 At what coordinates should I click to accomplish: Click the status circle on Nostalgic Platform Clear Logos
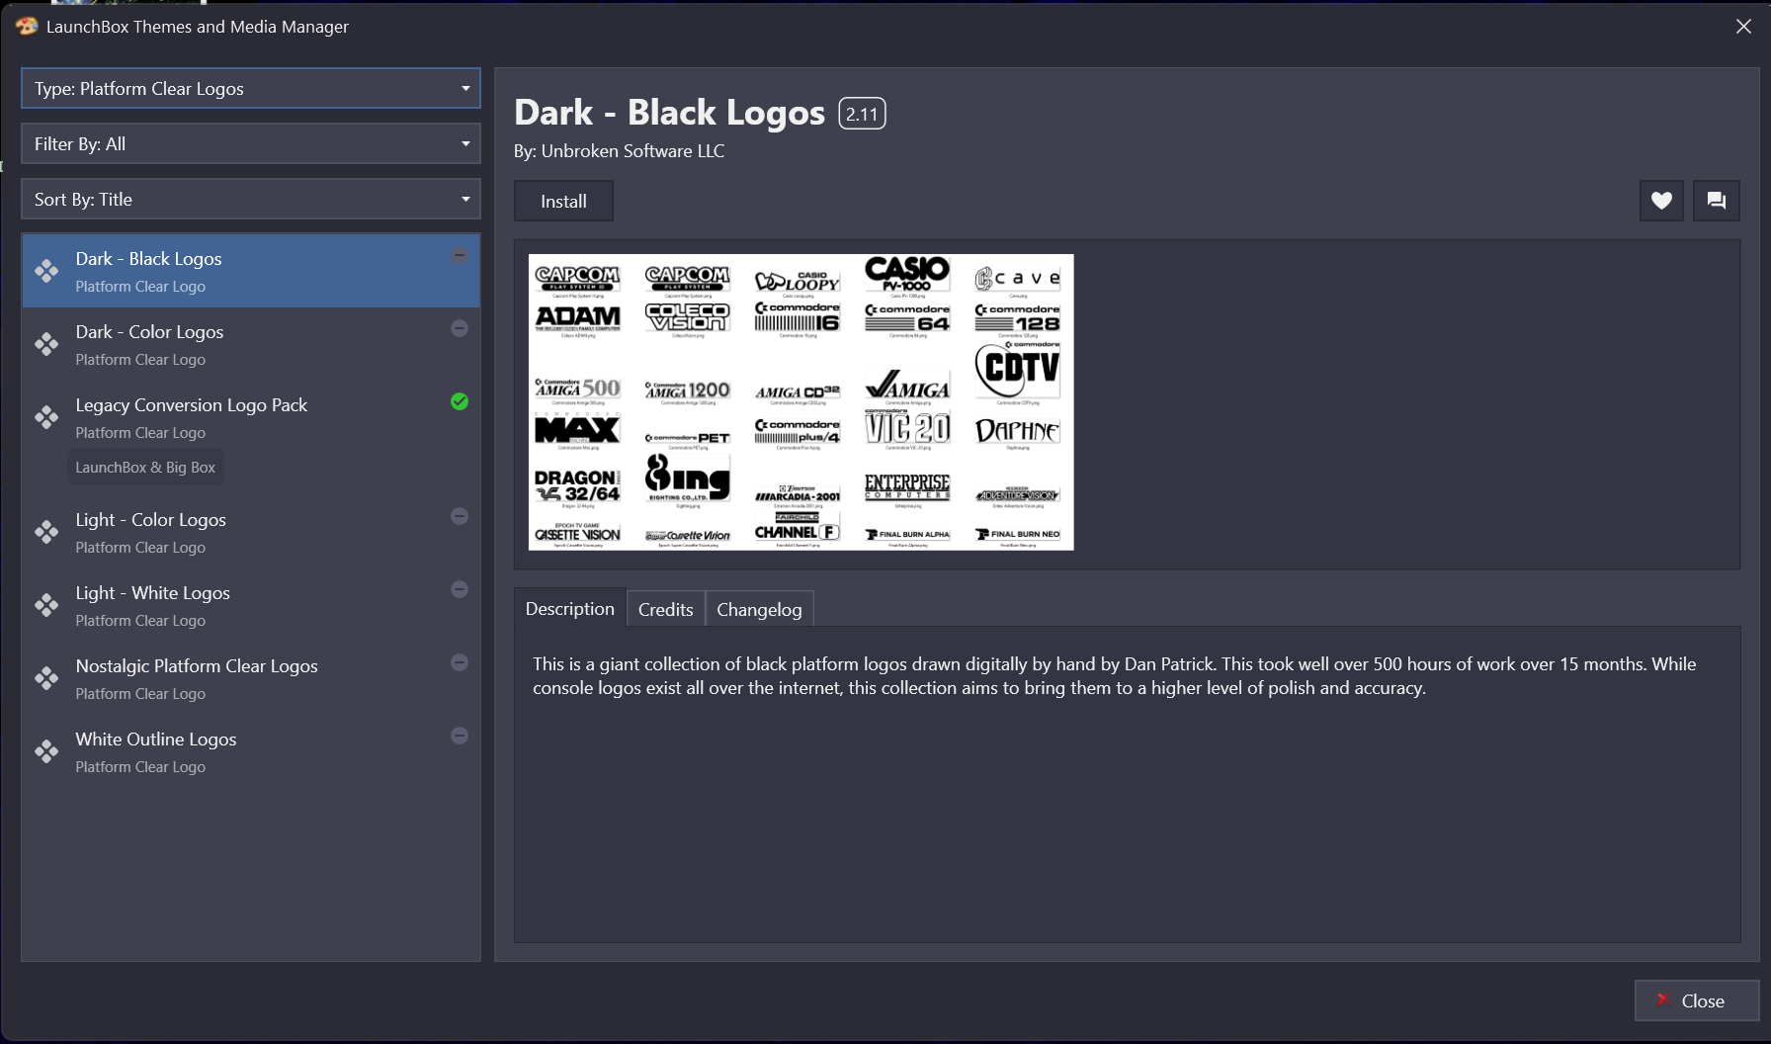460,662
